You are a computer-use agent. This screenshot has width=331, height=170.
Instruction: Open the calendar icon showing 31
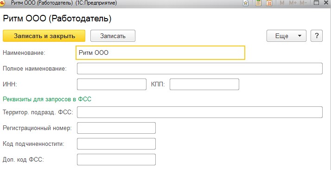[x=269, y=3]
